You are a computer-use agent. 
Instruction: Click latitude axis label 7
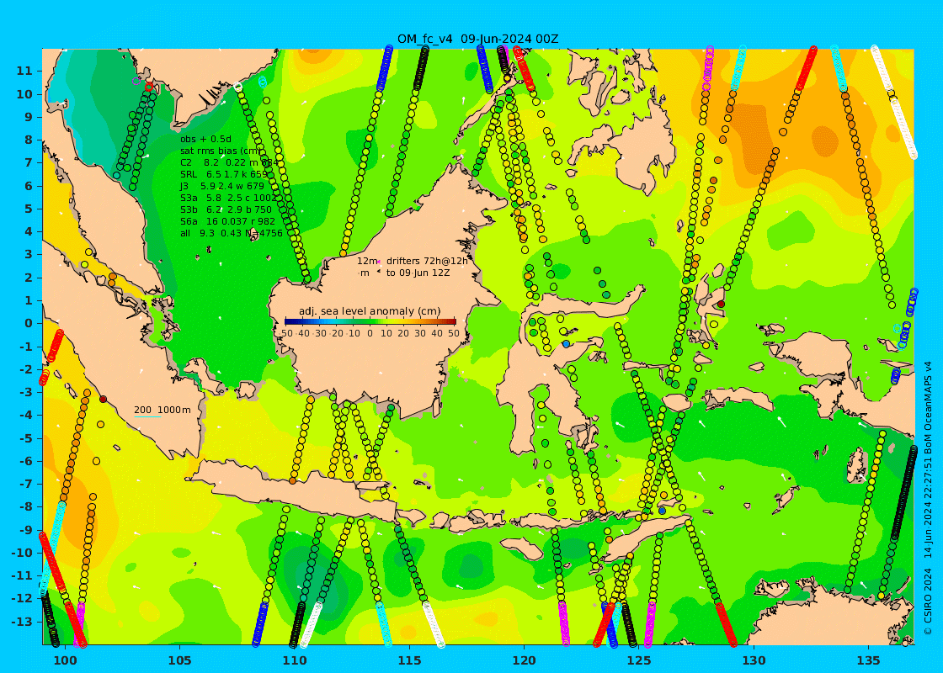(x=28, y=163)
